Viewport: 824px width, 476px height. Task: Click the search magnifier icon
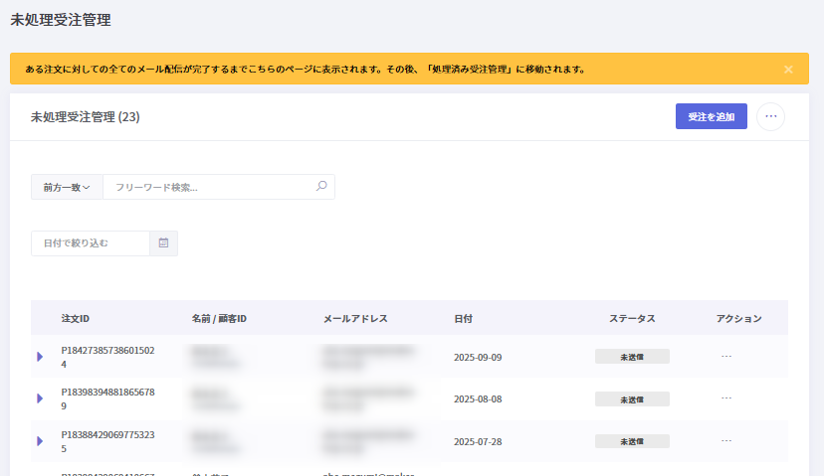(x=320, y=186)
